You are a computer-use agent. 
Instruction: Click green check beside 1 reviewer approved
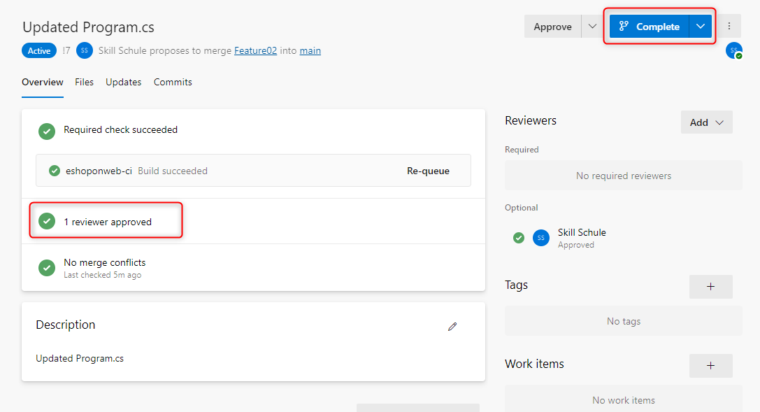[x=47, y=222]
